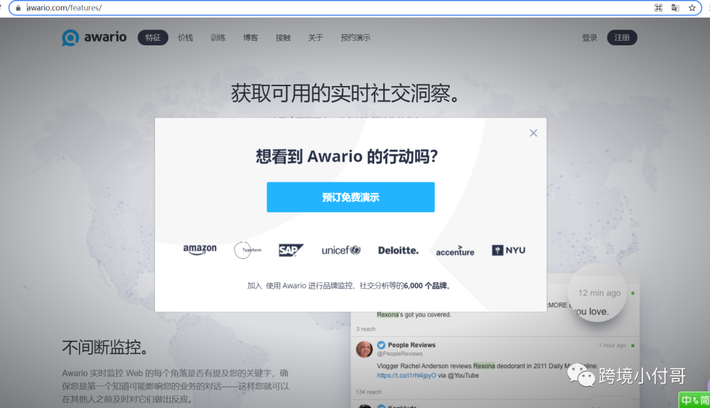Viewport: 710px width, 408px height.
Task: Open the 关于 about menu item
Action: point(316,37)
